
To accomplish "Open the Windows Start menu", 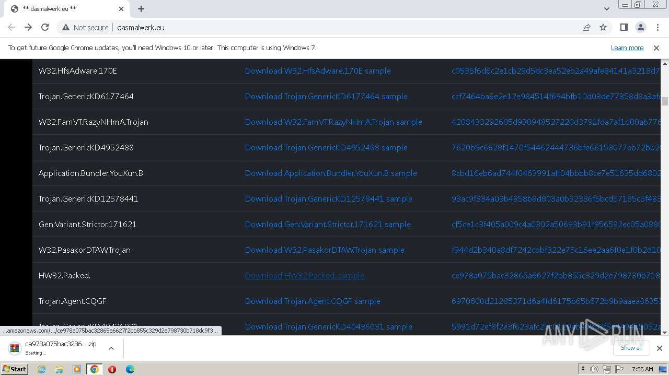I will pyautogui.click(x=14, y=369).
